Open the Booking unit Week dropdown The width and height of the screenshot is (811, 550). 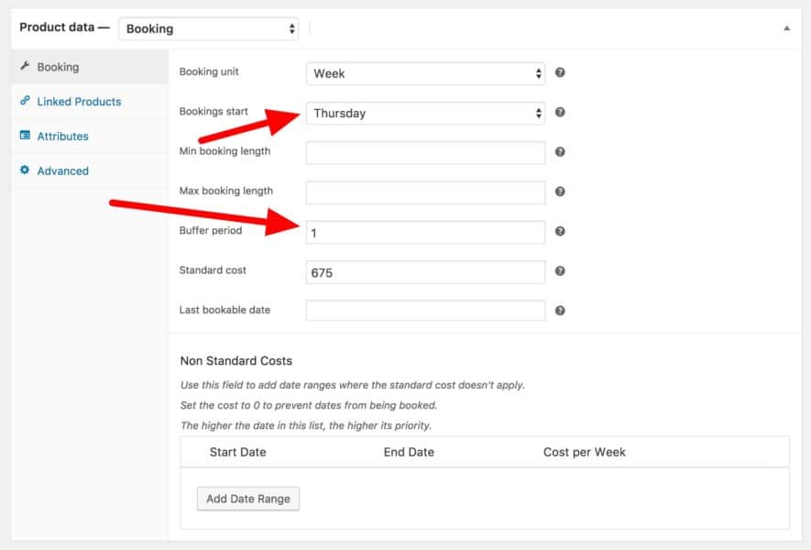coord(425,73)
